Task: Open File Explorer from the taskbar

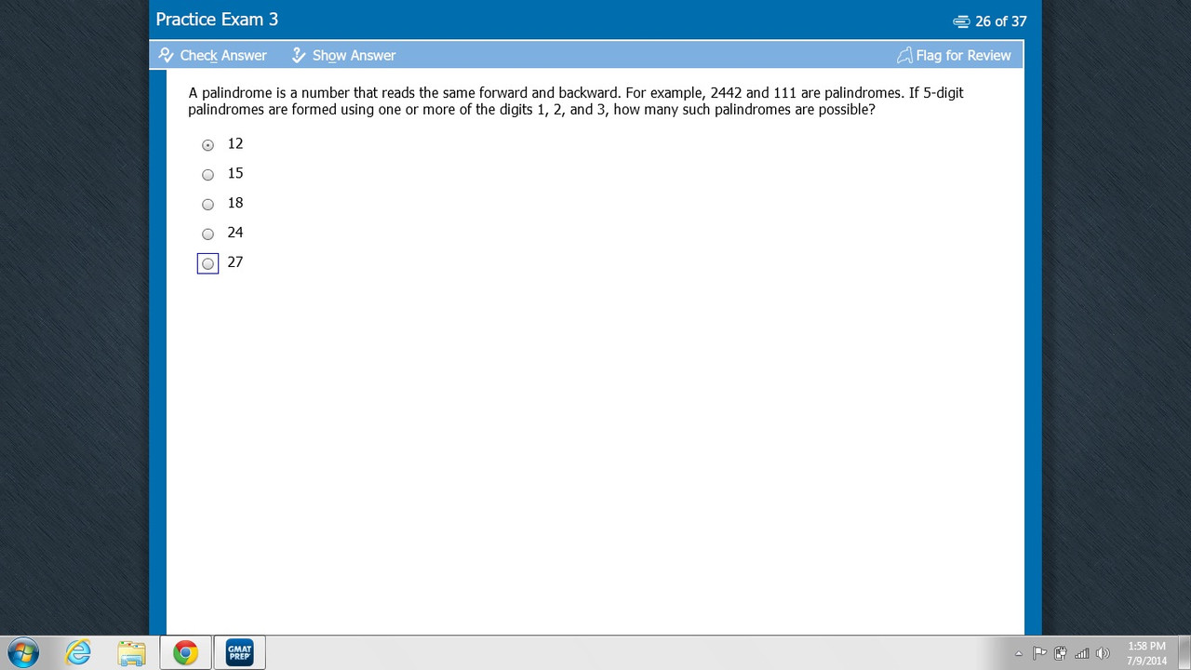Action: point(132,653)
